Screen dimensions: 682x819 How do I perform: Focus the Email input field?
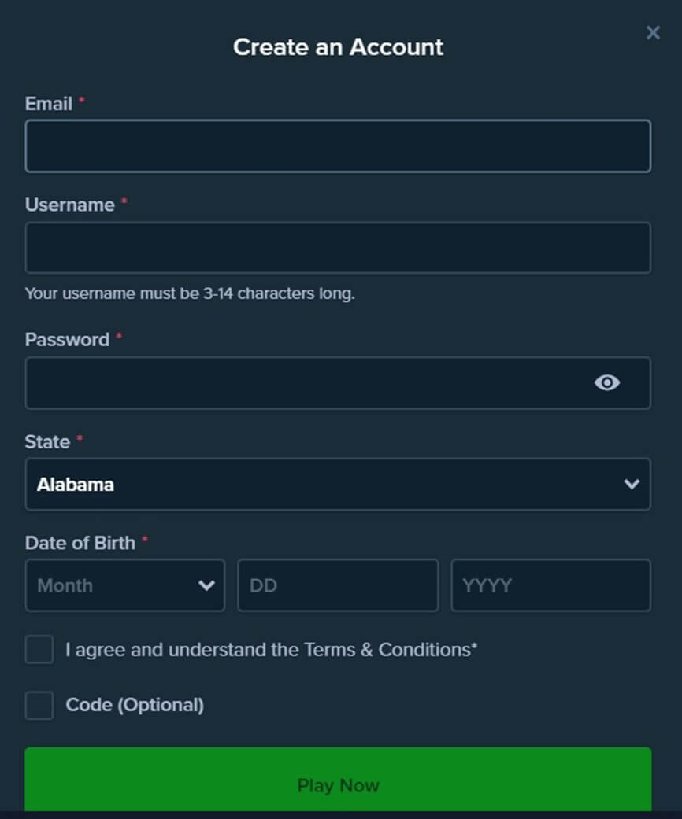(338, 146)
